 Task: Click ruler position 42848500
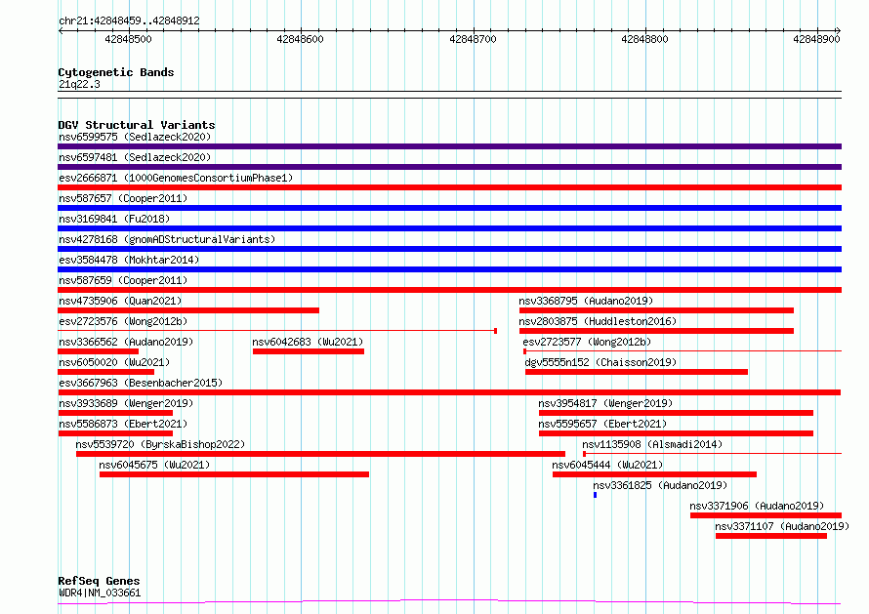(128, 39)
